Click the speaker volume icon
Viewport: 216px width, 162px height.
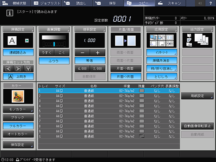coord(200,3)
